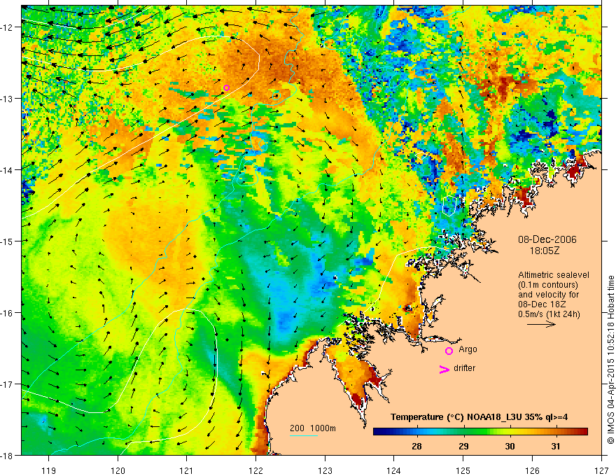The image size is (616, 476).
Task: Click the colorbar tick label 28
Action: tap(416, 446)
